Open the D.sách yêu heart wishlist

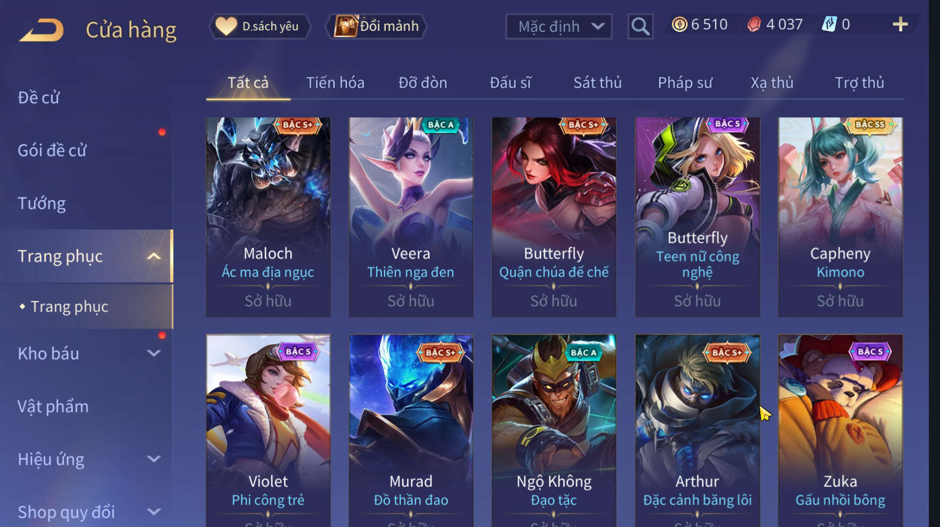(x=260, y=26)
